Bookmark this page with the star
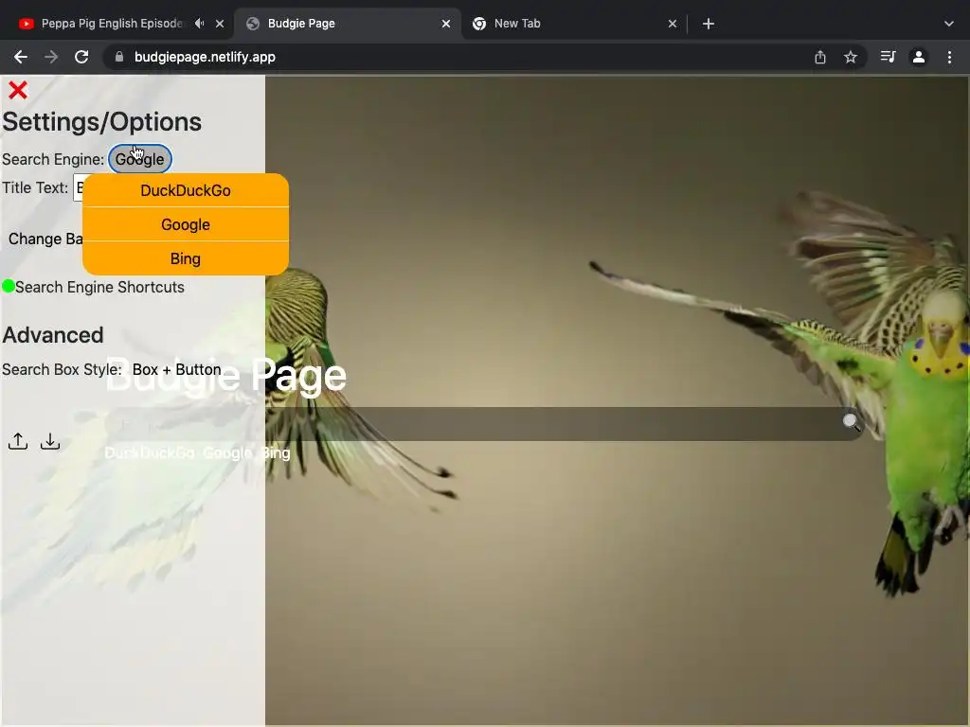The image size is (970, 727). tap(851, 57)
